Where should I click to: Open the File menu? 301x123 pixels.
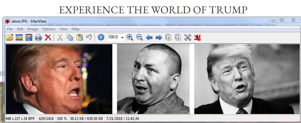tap(10, 29)
